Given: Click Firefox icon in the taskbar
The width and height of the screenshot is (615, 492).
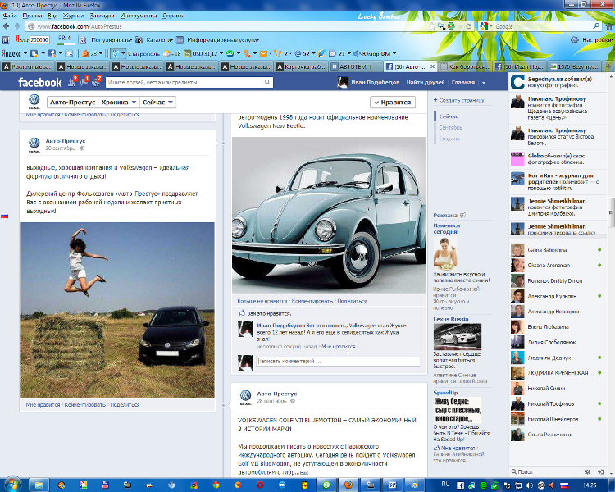Looking at the screenshot, I should [x=348, y=485].
